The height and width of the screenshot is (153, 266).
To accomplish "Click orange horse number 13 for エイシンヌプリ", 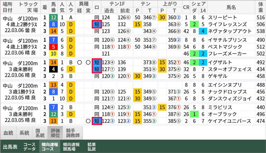I will point(53,85).
